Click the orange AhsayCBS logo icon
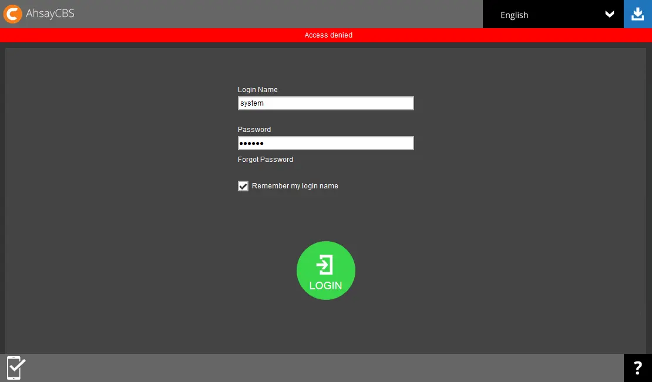This screenshot has height=382, width=652. coord(12,13)
